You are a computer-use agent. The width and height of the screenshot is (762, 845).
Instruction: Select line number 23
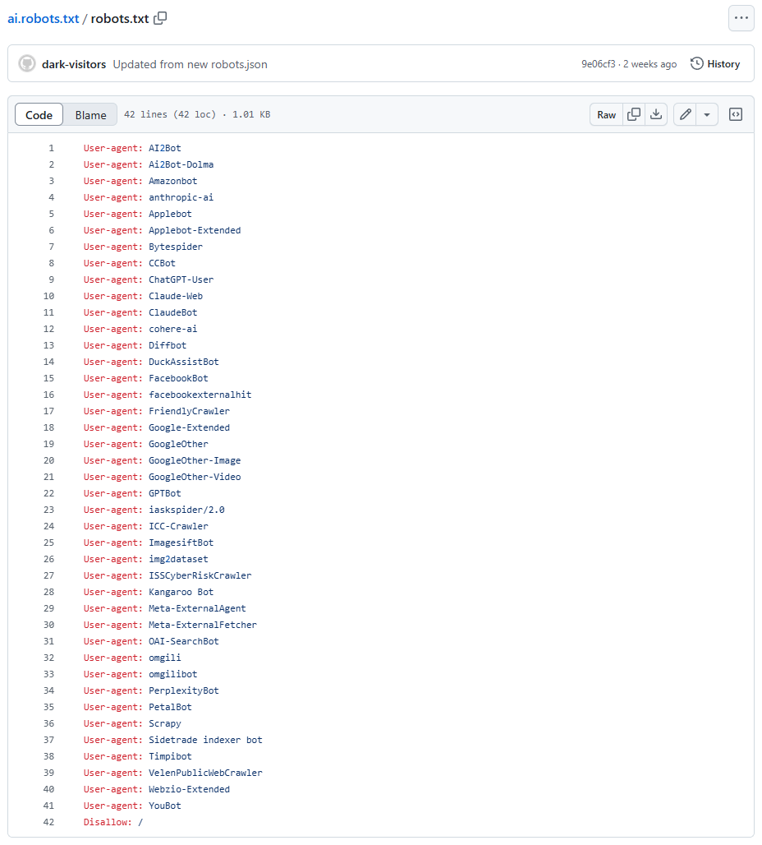click(49, 510)
